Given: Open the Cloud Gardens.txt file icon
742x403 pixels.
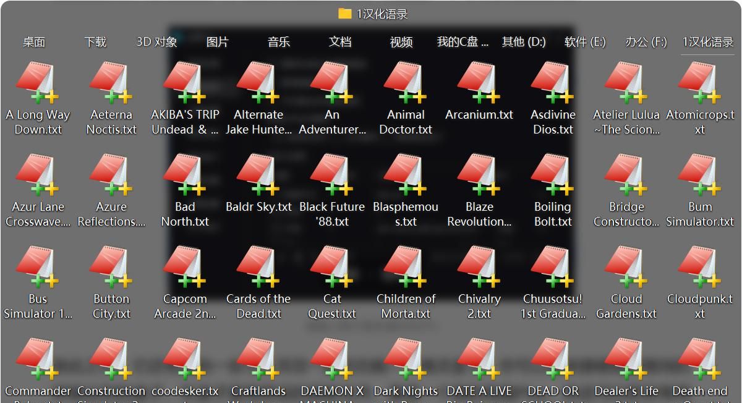Looking at the screenshot, I should pyautogui.click(x=626, y=266).
